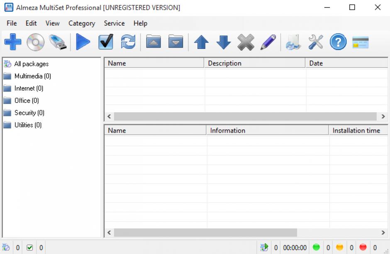390x254 pixels.
Task: Click the bottom list horizontal scrollbar thumb
Action: (205, 232)
